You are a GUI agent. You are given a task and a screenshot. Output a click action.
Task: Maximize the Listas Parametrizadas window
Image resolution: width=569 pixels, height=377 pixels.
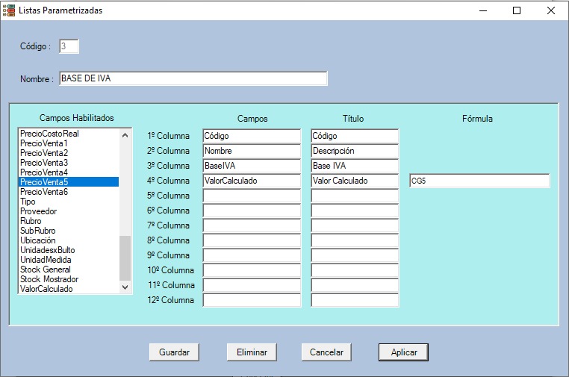pos(517,10)
